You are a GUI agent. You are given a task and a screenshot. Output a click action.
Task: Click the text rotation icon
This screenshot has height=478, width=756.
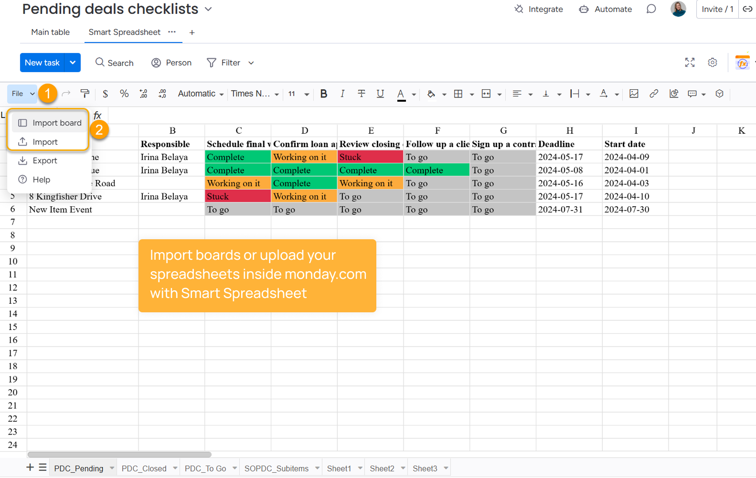pyautogui.click(x=604, y=94)
